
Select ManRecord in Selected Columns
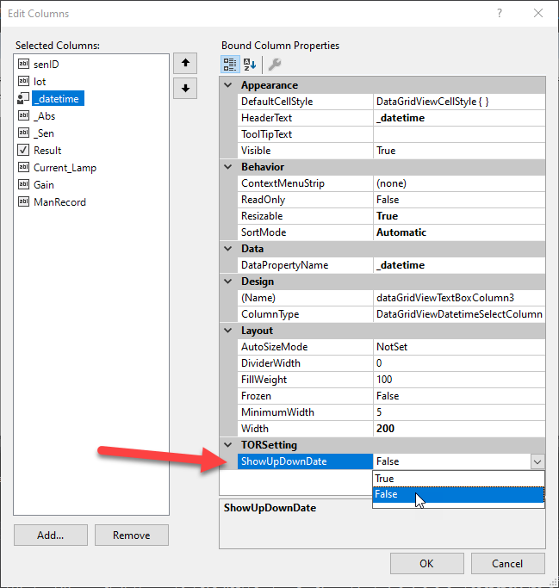coord(59,202)
